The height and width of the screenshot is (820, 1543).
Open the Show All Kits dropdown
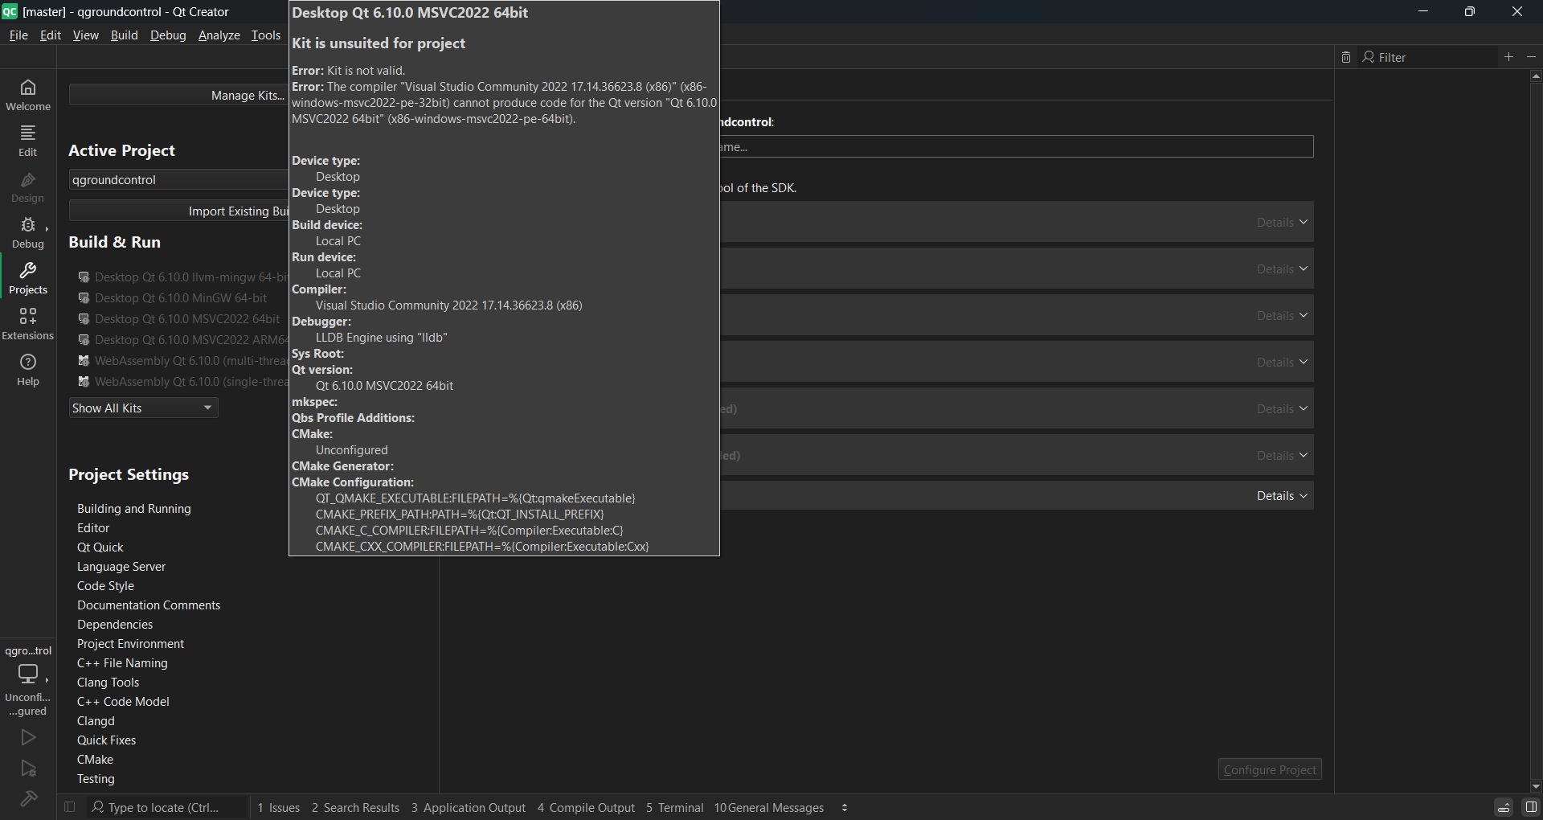[x=142, y=408]
